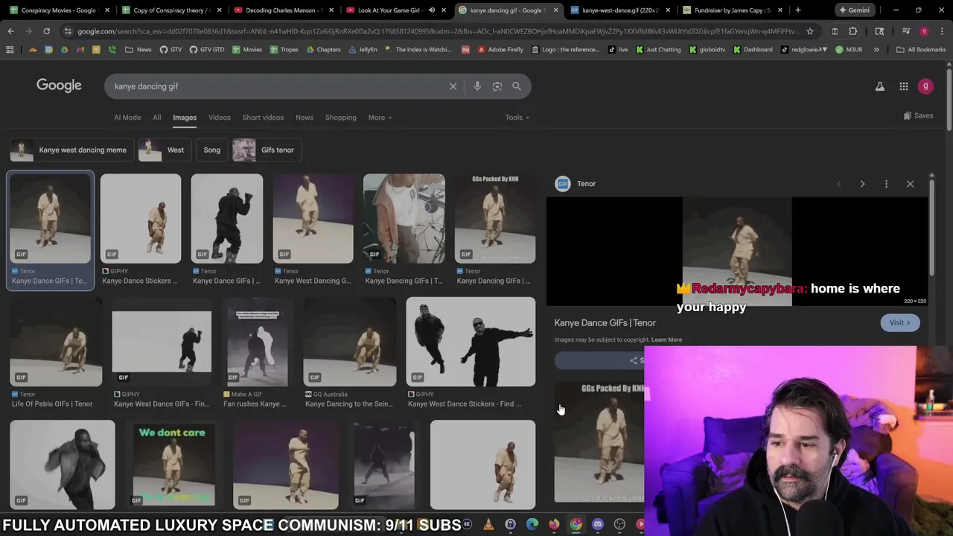Switch to Fundraiser by James Capy tab

[x=733, y=10]
